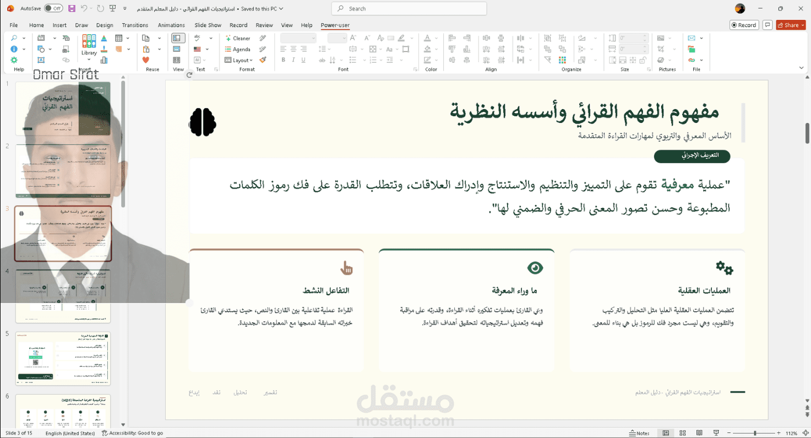The height and width of the screenshot is (438, 811).
Task: Toggle center text alignment in Font group
Action: coord(293,49)
